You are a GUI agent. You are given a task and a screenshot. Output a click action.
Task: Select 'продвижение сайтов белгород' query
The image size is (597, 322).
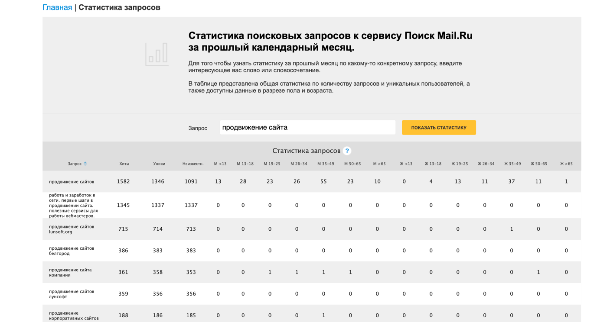click(72, 251)
